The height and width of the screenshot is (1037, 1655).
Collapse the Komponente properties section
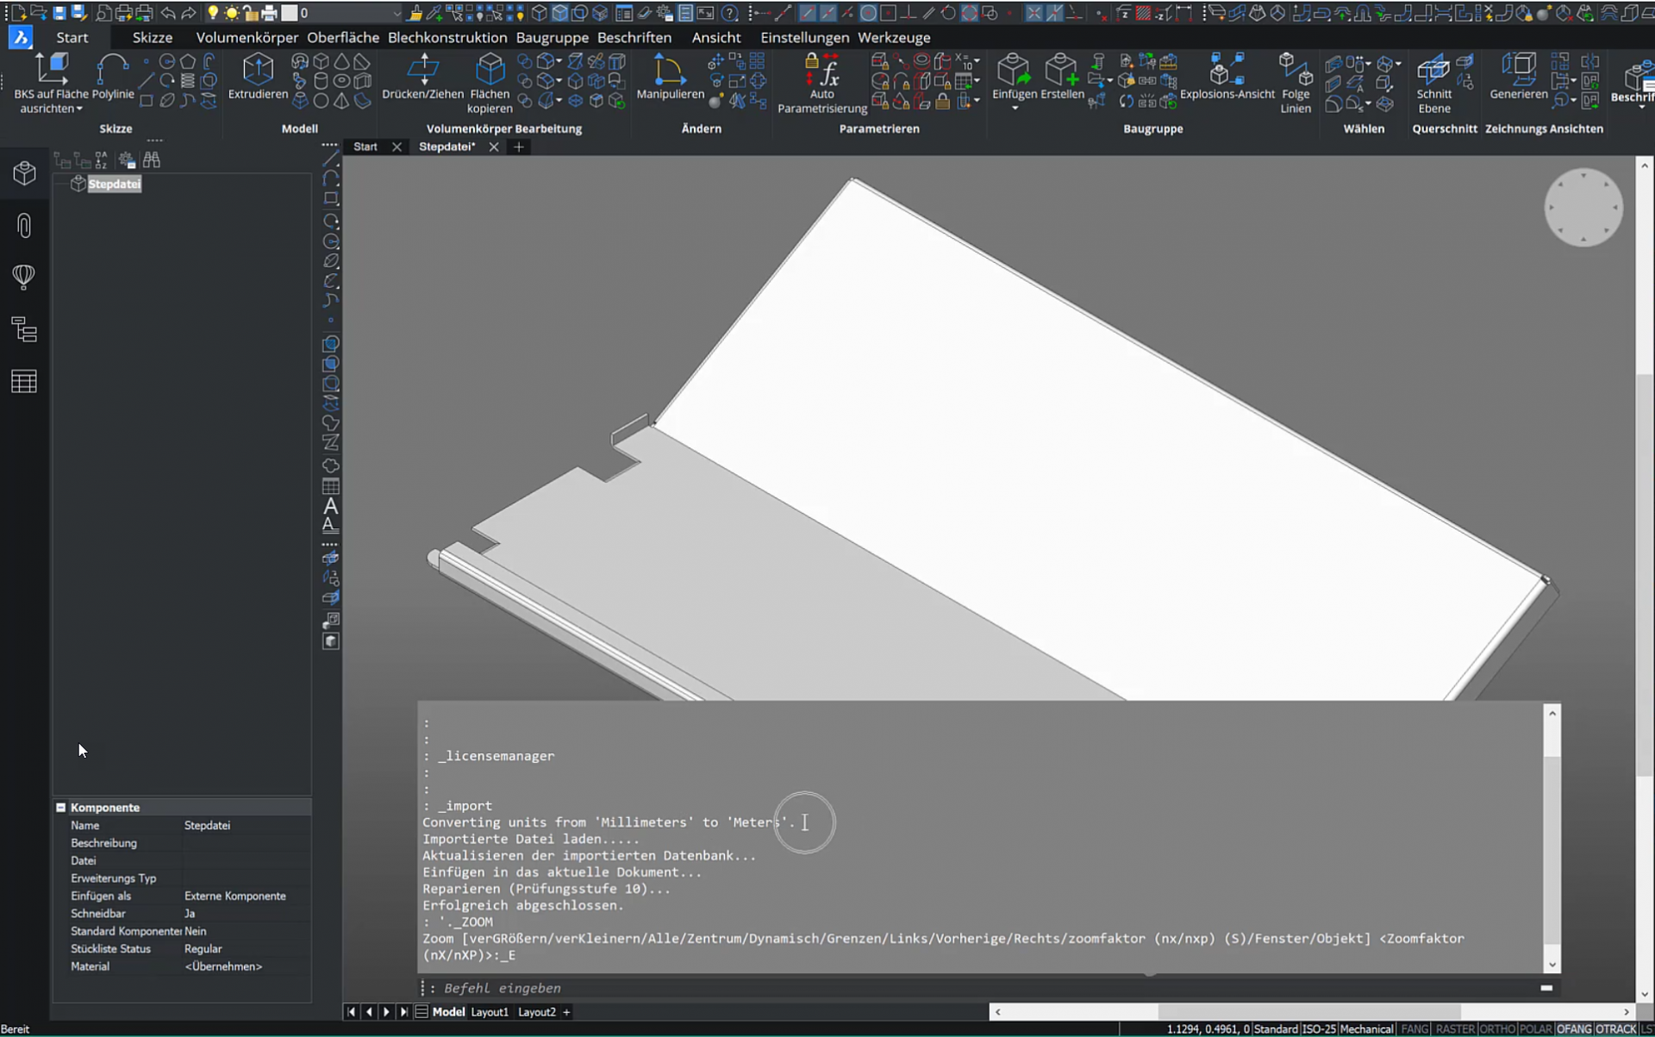click(60, 808)
